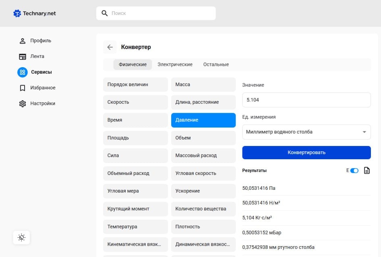Click the Профиль person icon
This screenshot has height=257, width=381.
point(23,41)
